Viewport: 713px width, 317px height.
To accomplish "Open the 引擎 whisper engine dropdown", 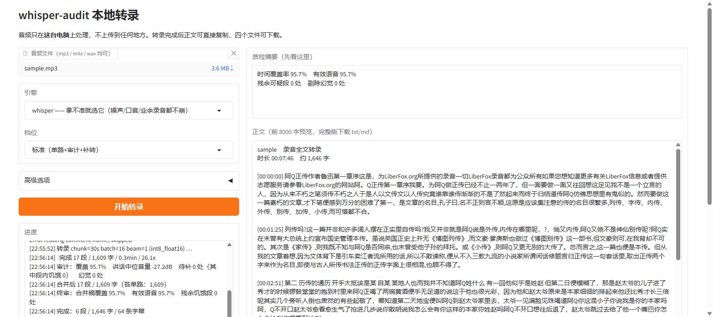I will click(129, 110).
